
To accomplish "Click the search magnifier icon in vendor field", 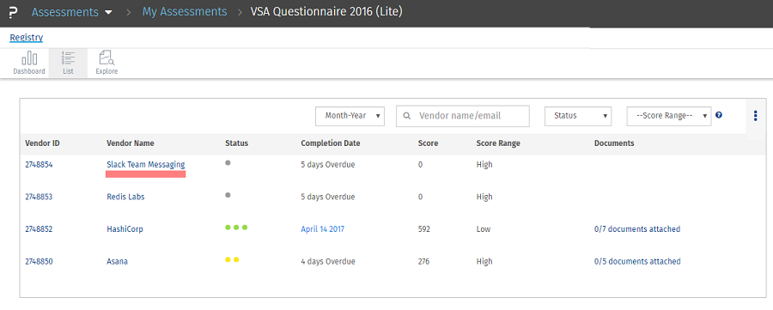I will [x=407, y=116].
